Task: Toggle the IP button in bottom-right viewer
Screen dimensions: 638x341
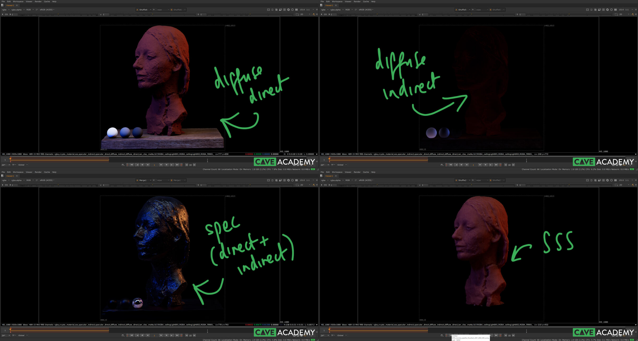Action: pos(356,180)
